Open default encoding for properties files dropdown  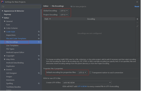tap(82, 73)
